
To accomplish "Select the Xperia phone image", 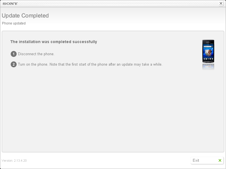I will coord(208,51).
